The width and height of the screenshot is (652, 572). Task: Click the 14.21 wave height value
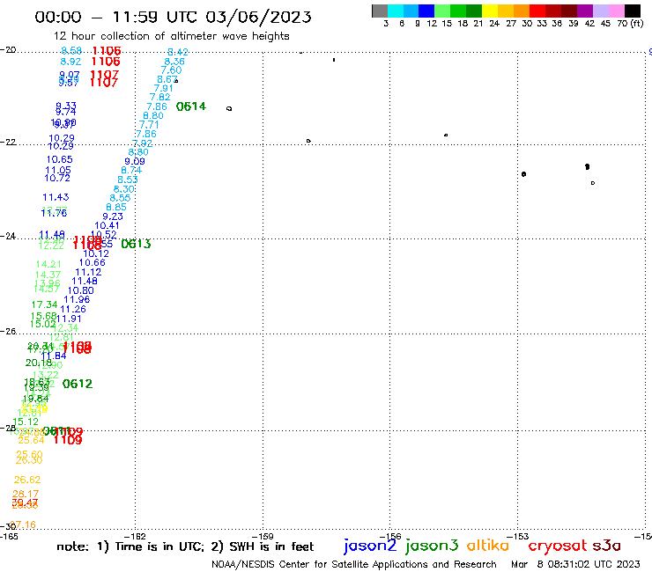click(48, 264)
